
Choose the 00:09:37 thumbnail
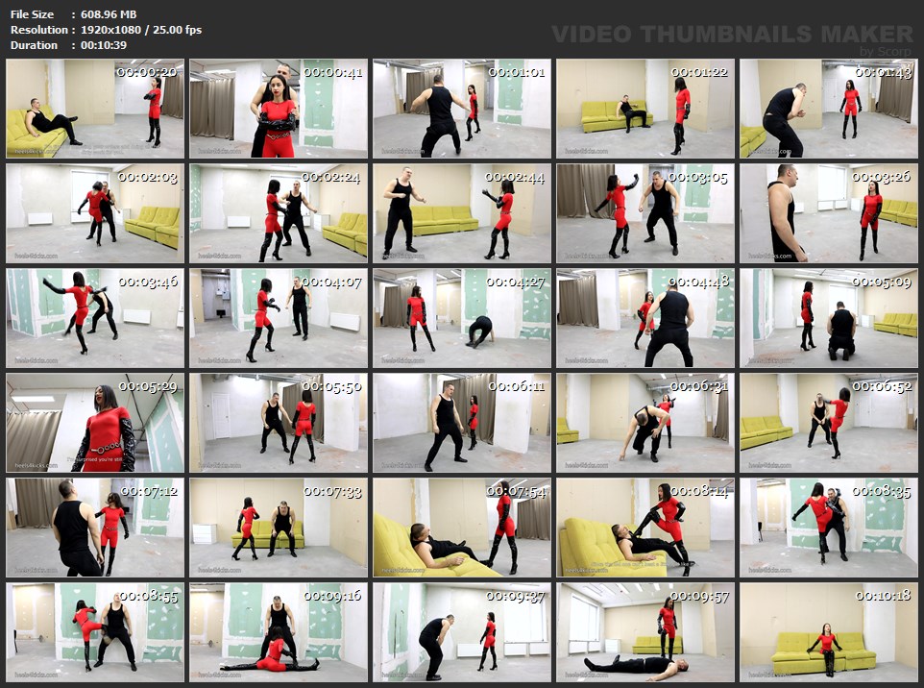(462, 632)
